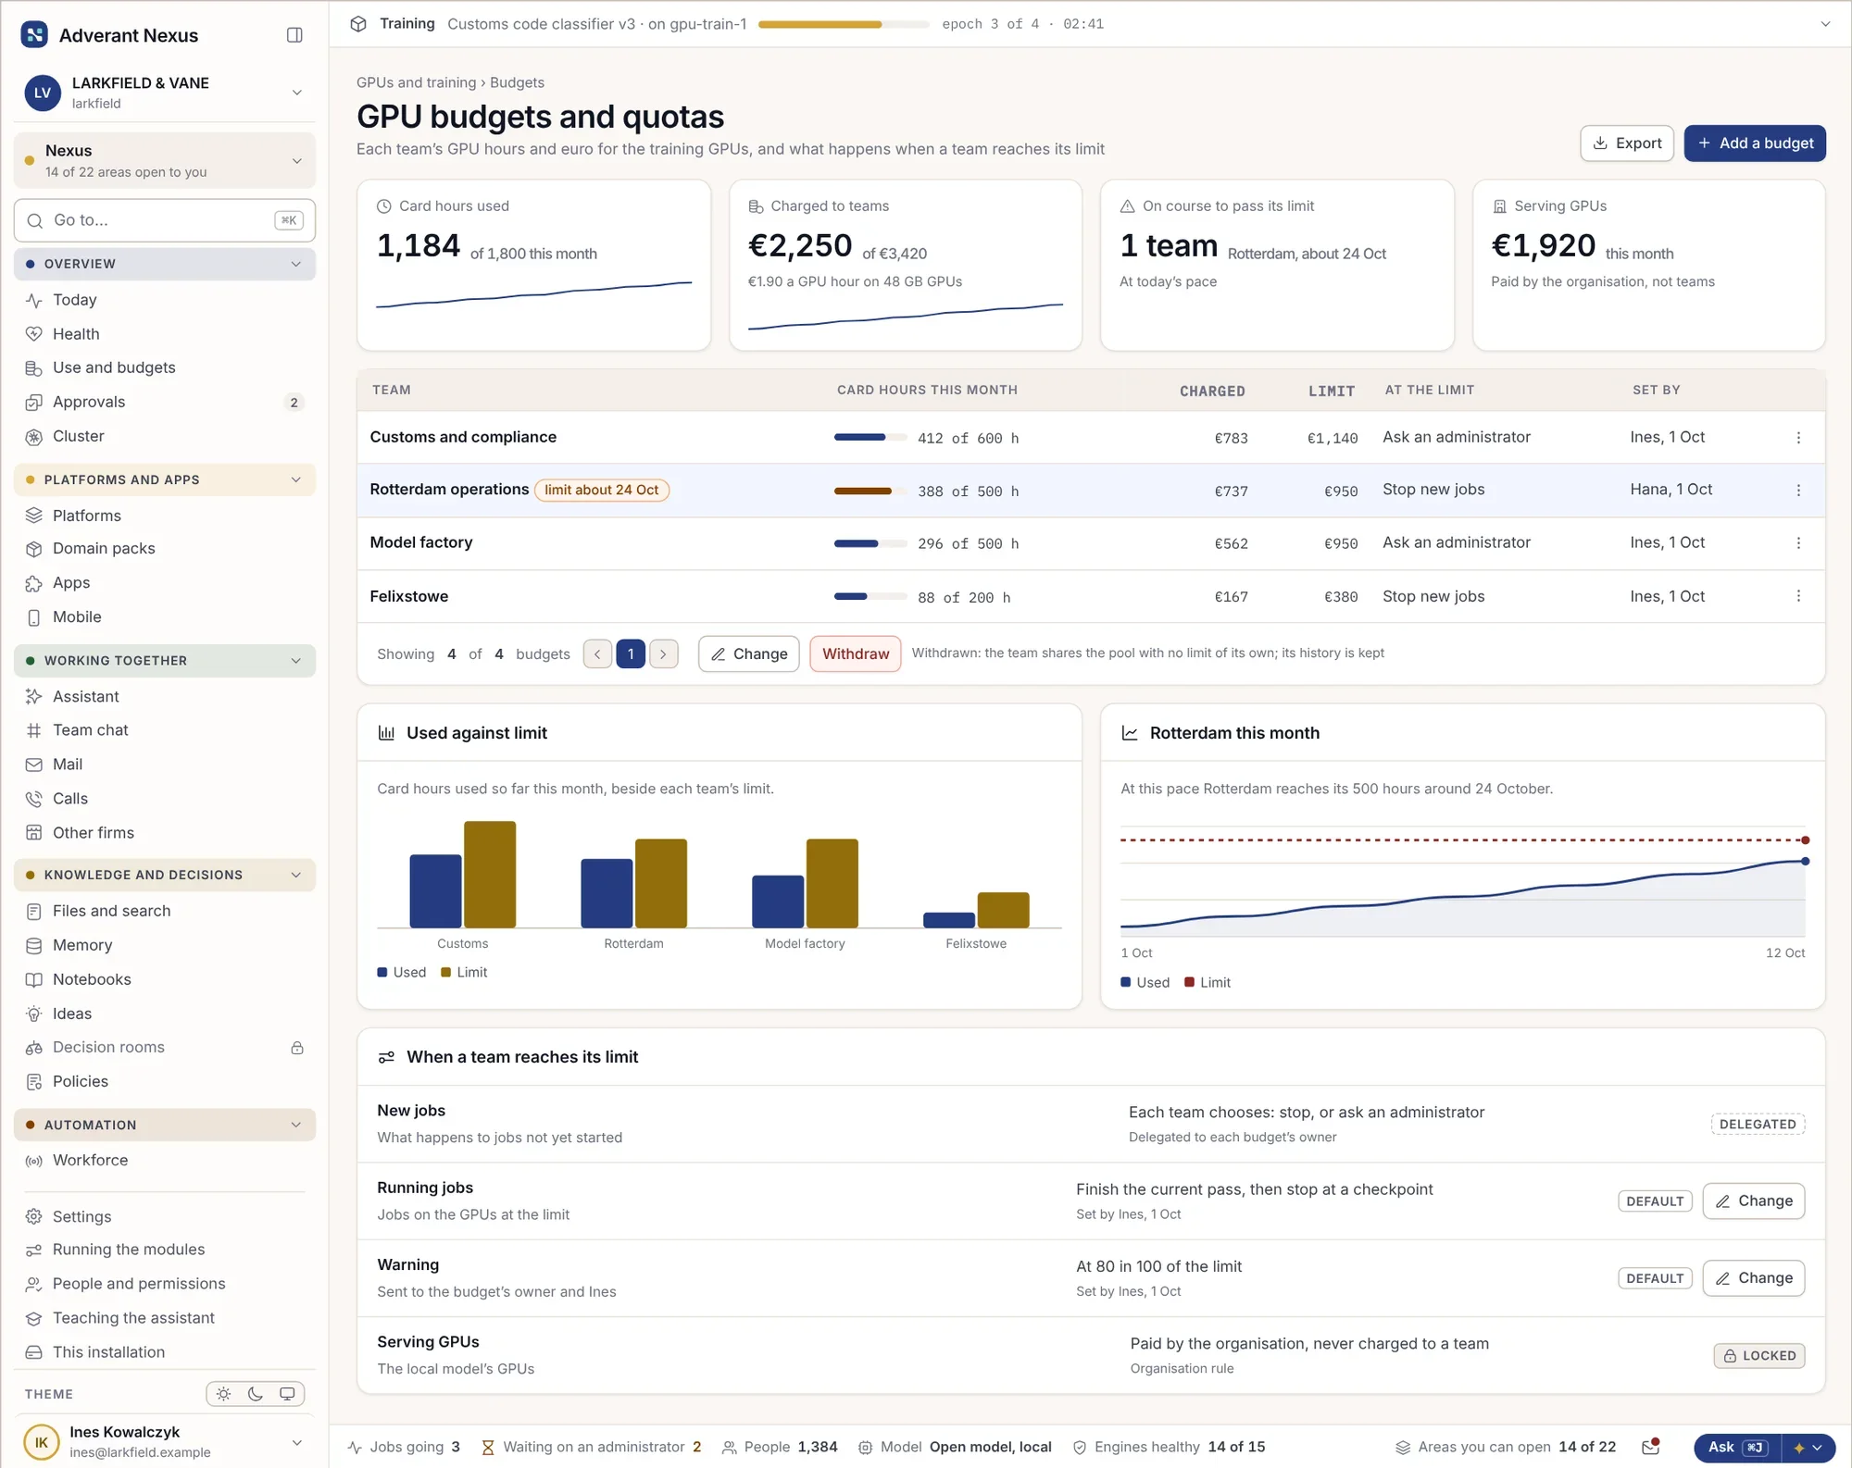Click the Apps puzzle icon
Image resolution: width=1852 pixels, height=1468 pixels.
click(34, 583)
